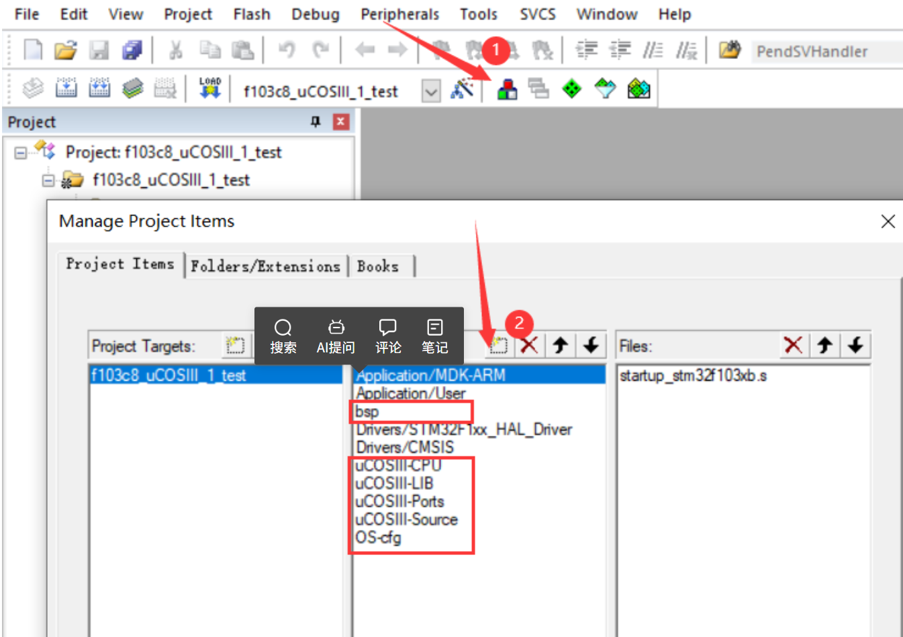Open Manage Project Items colored blocks icon
Viewport: 903px width, 637px height.
pos(507,89)
